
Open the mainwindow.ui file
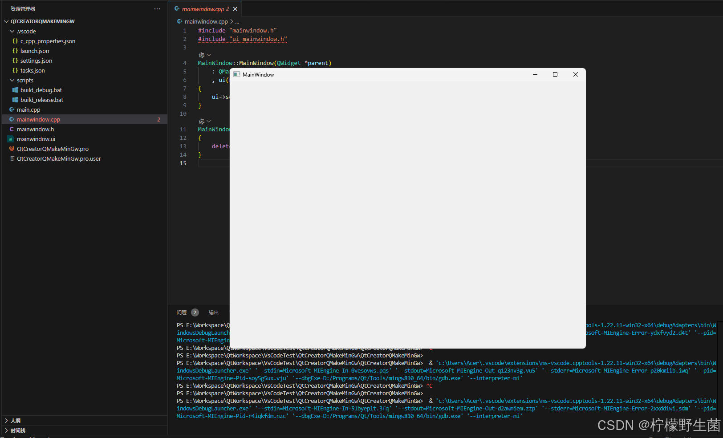pos(36,139)
